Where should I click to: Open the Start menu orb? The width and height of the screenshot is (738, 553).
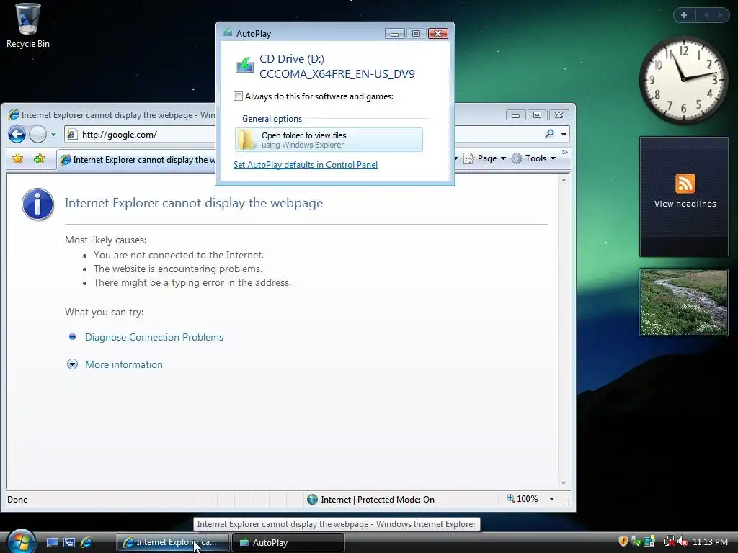21,541
